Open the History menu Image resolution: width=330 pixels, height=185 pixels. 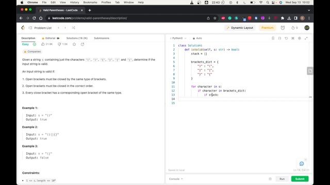(74, 3)
